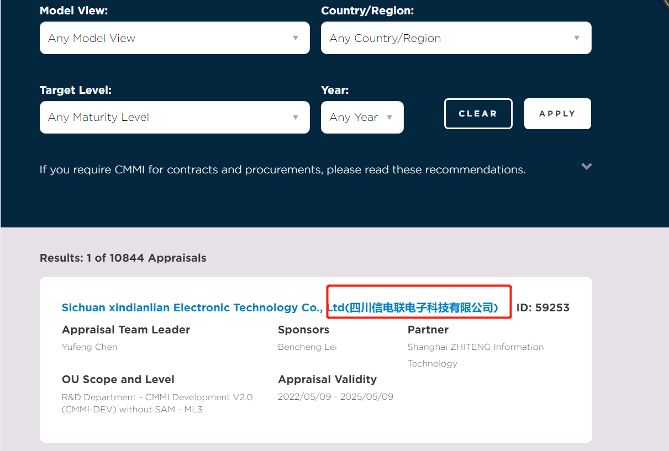This screenshot has height=451, width=669.
Task: Click the 'Target Level:' label
Action: click(x=76, y=90)
